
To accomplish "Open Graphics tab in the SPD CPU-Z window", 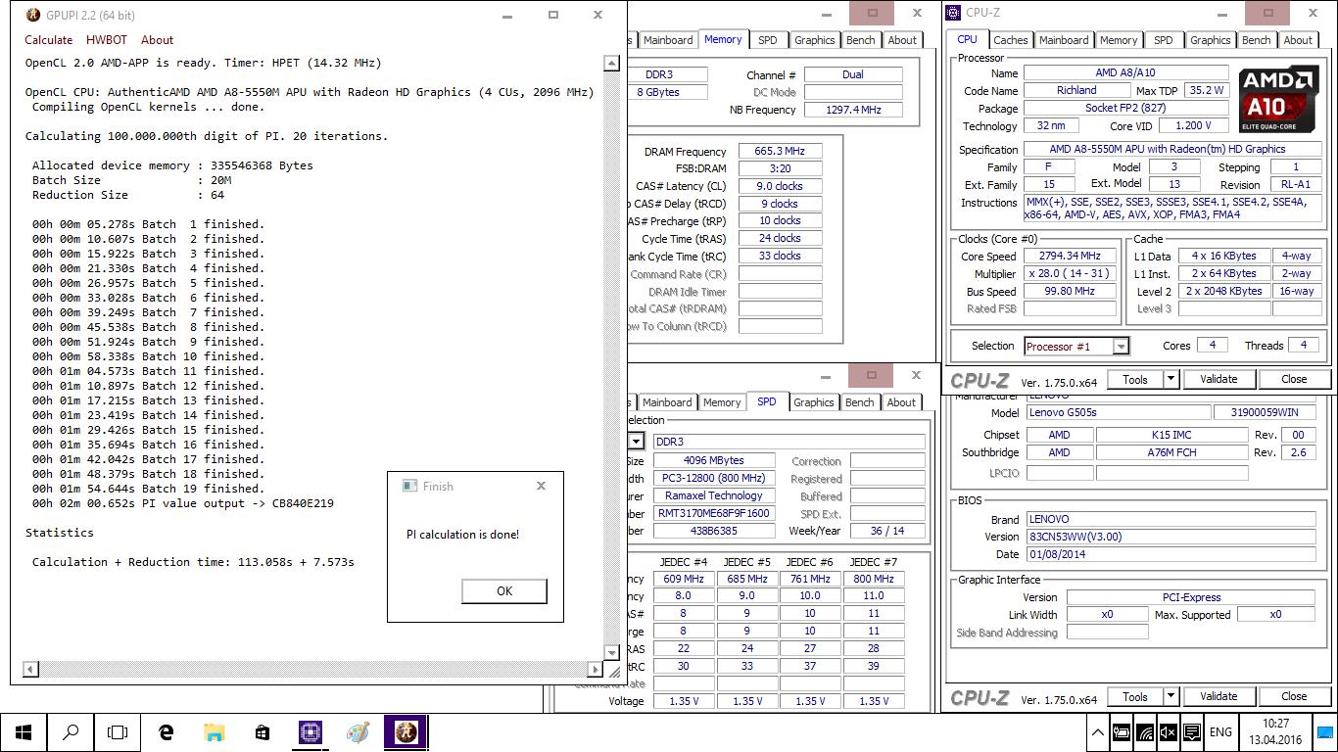I will pos(814,402).
